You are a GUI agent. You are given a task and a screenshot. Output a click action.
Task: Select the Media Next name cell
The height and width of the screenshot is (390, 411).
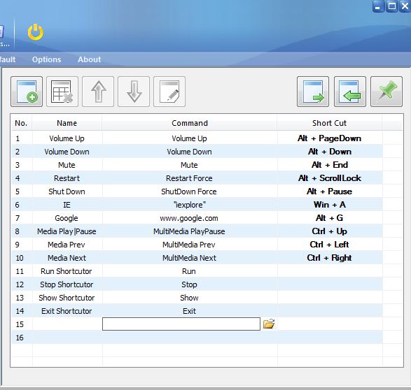pyautogui.click(x=67, y=258)
